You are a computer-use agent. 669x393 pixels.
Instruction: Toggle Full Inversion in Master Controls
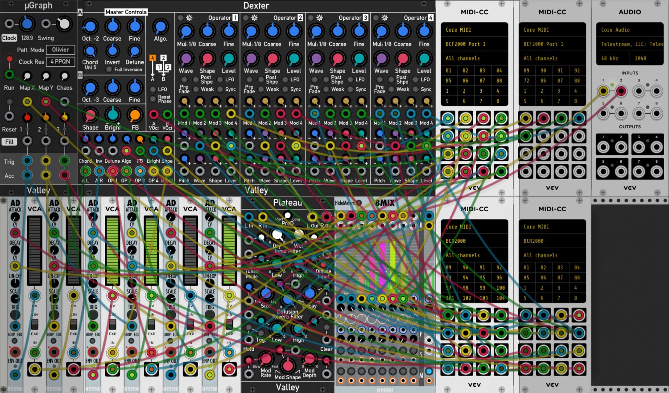click(x=109, y=70)
